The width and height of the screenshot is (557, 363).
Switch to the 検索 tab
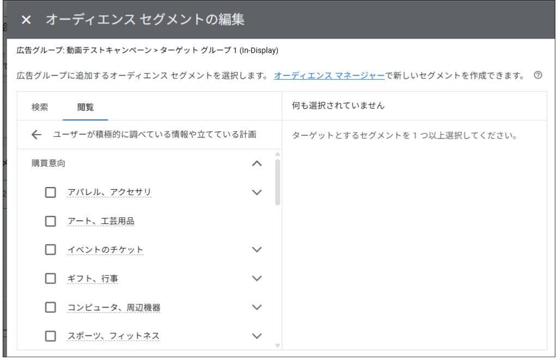pos(40,107)
